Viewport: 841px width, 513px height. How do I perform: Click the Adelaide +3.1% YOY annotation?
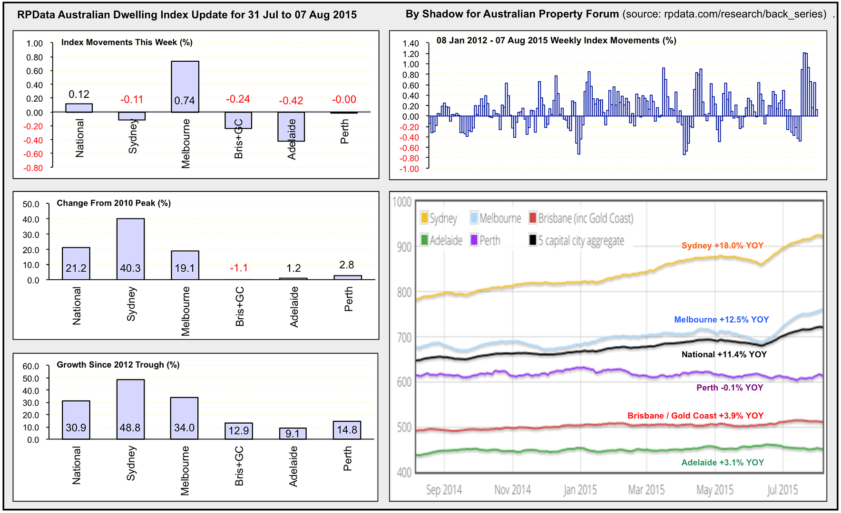pyautogui.click(x=722, y=463)
